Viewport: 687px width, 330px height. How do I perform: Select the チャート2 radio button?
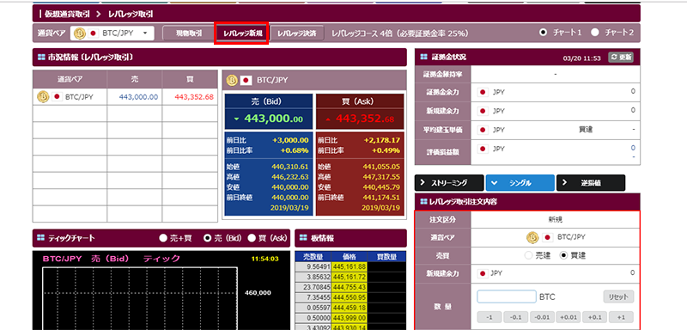pos(595,33)
